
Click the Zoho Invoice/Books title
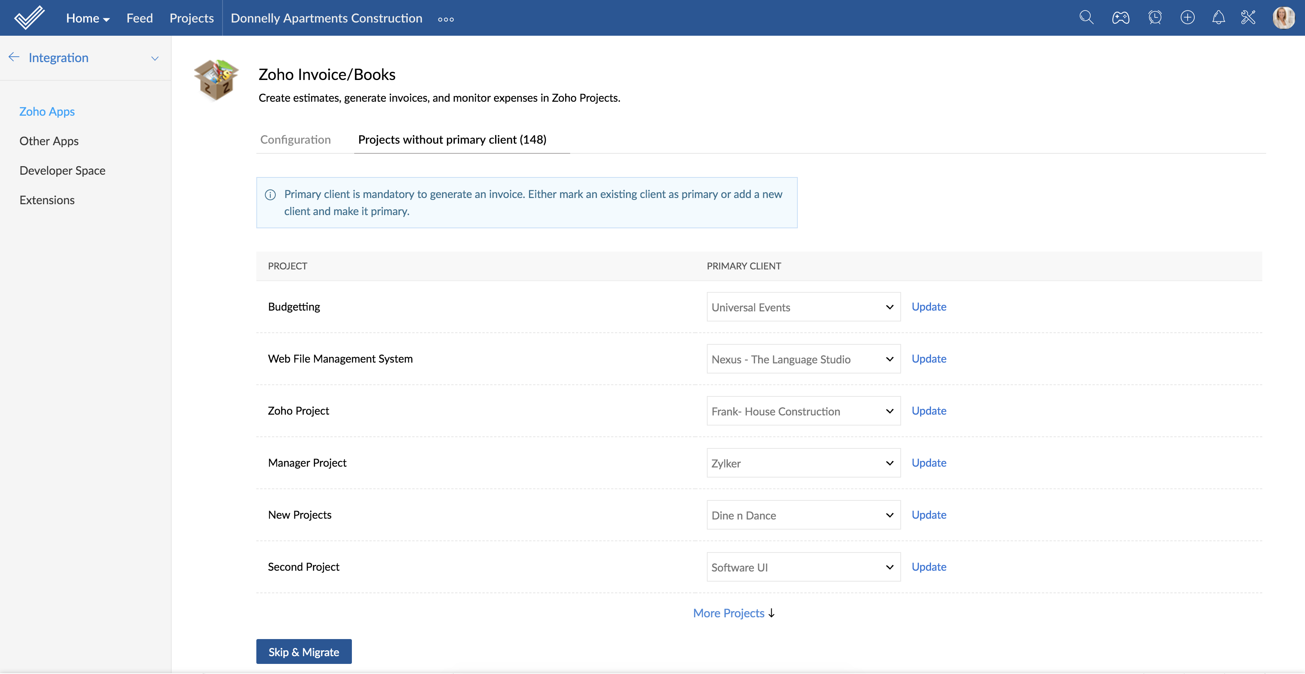(x=327, y=75)
